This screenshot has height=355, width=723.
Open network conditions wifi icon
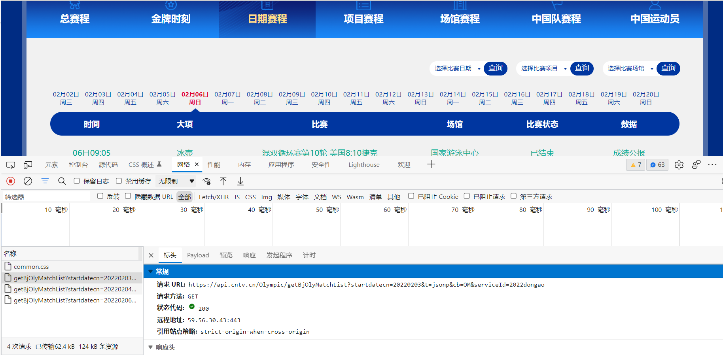206,181
